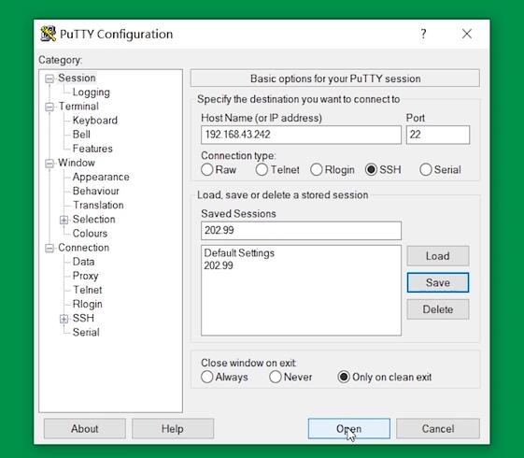Open the Proxy category
The image size is (524, 458).
(86, 276)
